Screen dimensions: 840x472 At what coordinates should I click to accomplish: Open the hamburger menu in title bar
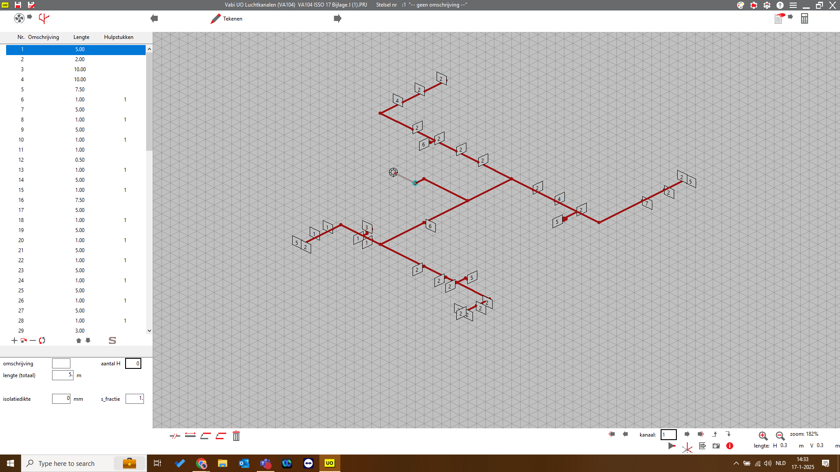pyautogui.click(x=793, y=5)
